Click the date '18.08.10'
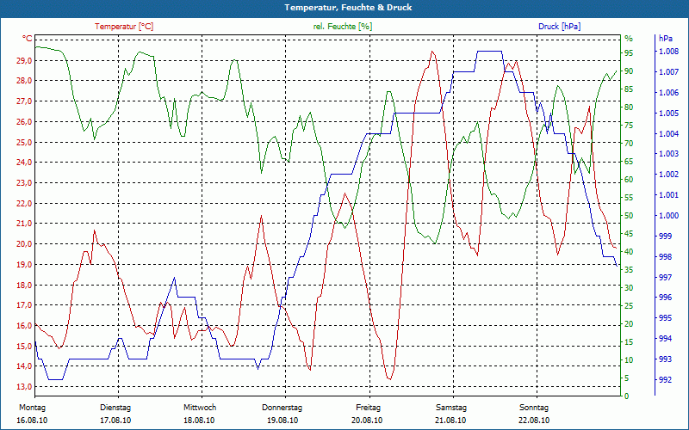689x430 pixels. point(199,421)
